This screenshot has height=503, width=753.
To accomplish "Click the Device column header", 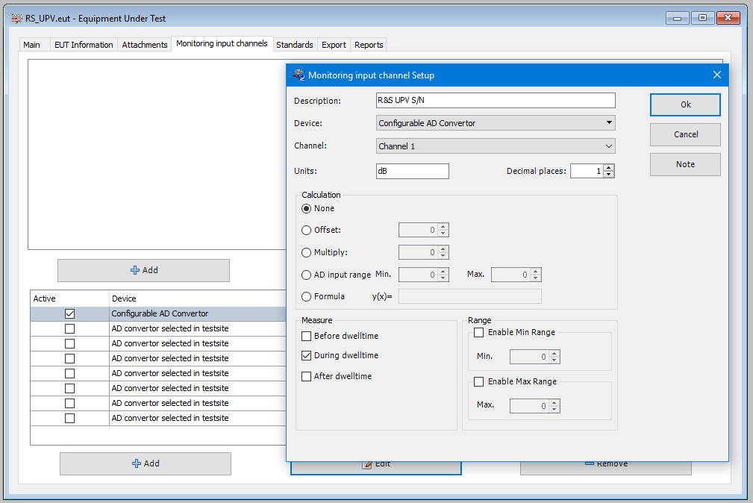I will pos(198,299).
